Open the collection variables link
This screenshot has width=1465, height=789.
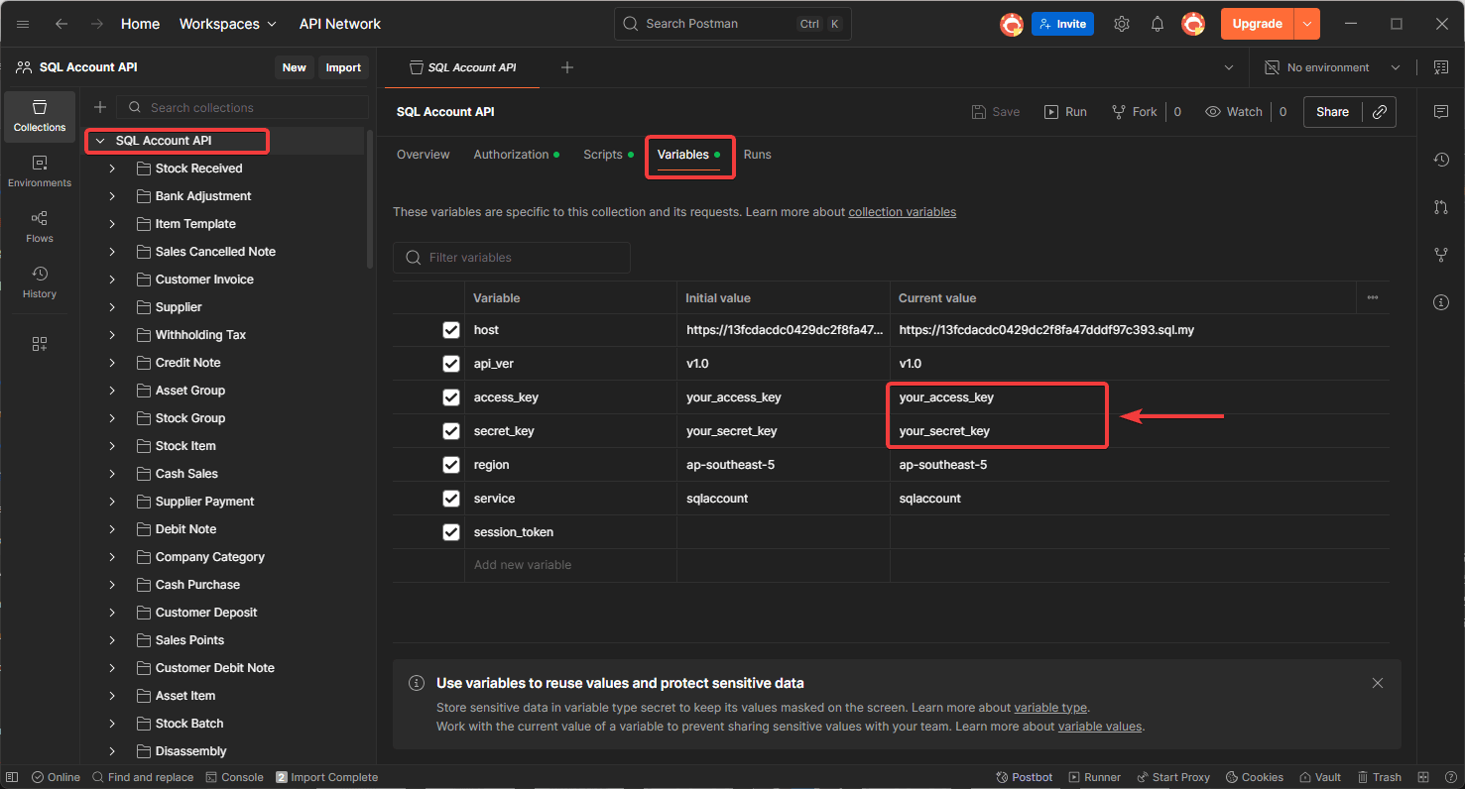(902, 212)
